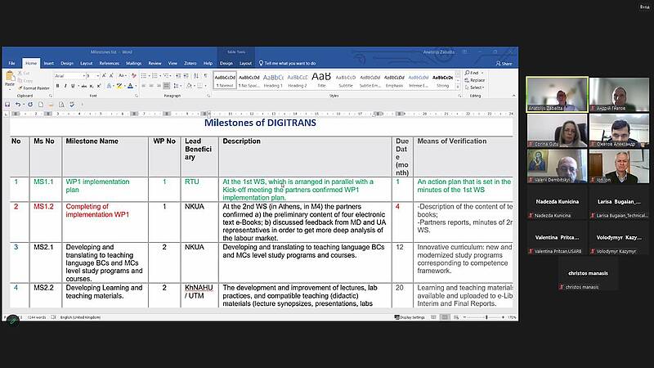Open the Arial font name dropdown
The width and height of the screenshot is (654, 368).
tap(84, 76)
